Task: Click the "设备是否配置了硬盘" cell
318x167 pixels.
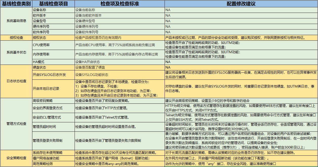Action: click(x=119, y=68)
